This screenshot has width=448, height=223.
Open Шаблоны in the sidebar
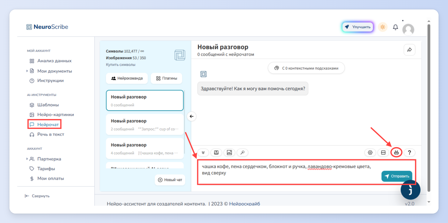coord(44,105)
